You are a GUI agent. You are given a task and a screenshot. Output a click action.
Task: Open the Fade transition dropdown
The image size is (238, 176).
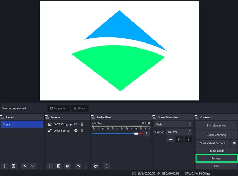[x=173, y=125]
